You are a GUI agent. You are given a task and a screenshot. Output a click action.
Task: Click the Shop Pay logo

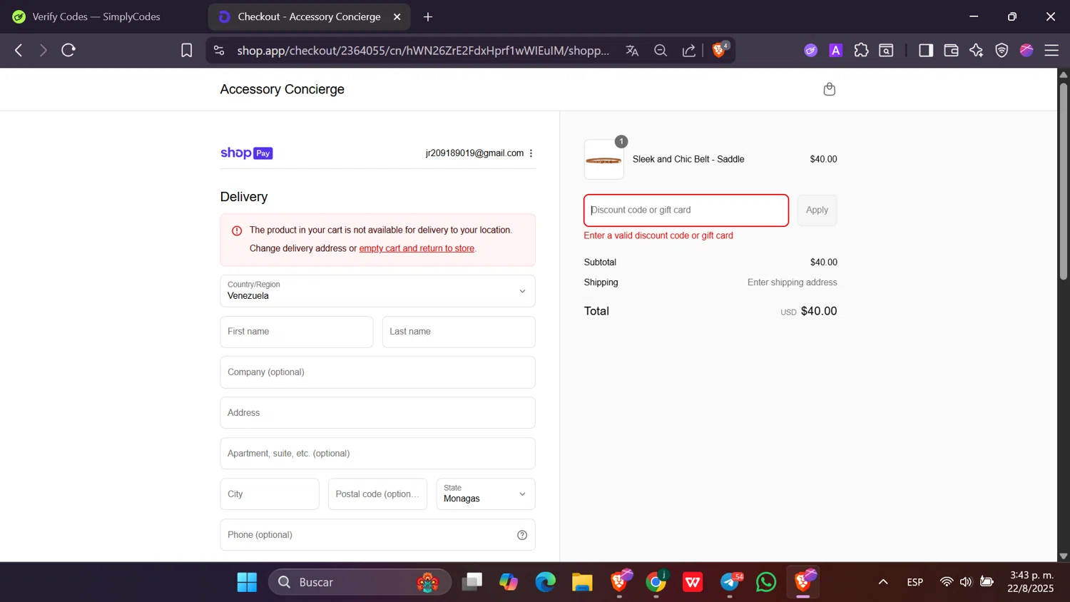coord(246,153)
